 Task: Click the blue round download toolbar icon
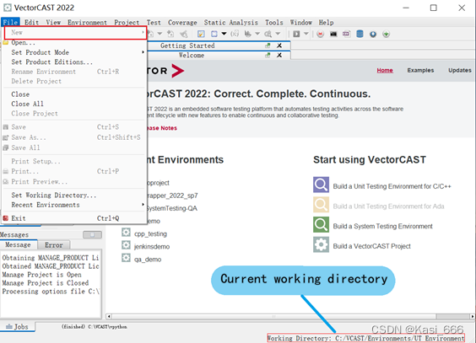(373, 35)
